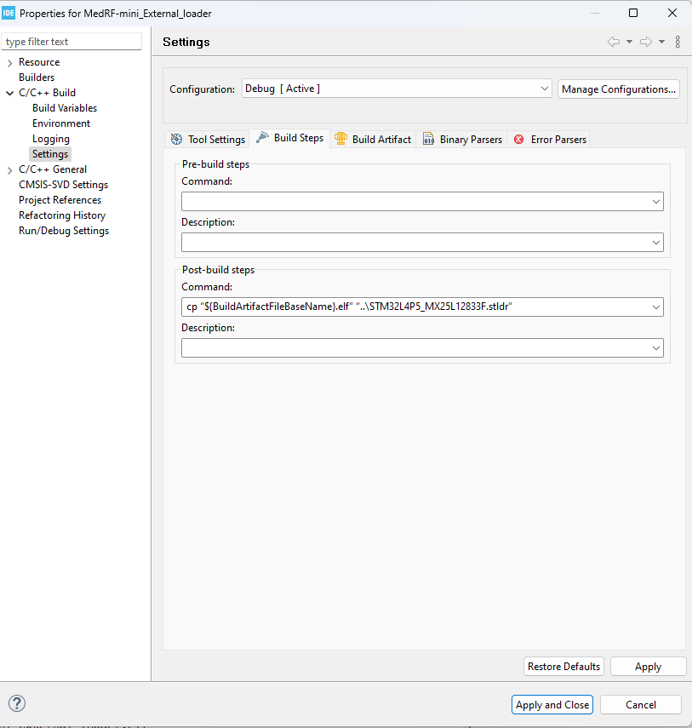Screen dimensions: 692x728
Task: Click Apply and Close button
Action: pos(552,705)
